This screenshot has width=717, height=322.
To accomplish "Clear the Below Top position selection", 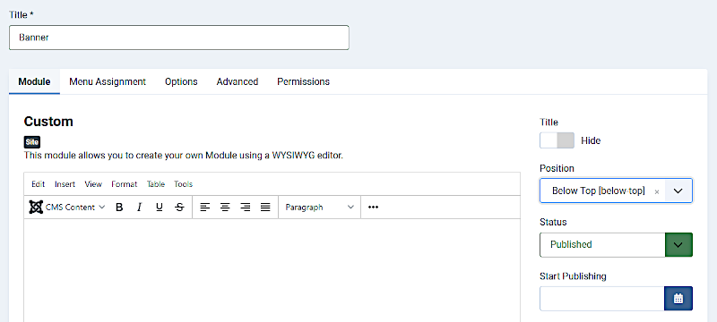I will 657,192.
